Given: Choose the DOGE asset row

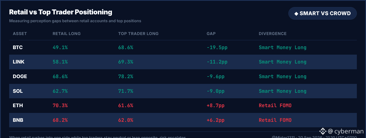Looking at the screenshot, I should point(183,77).
